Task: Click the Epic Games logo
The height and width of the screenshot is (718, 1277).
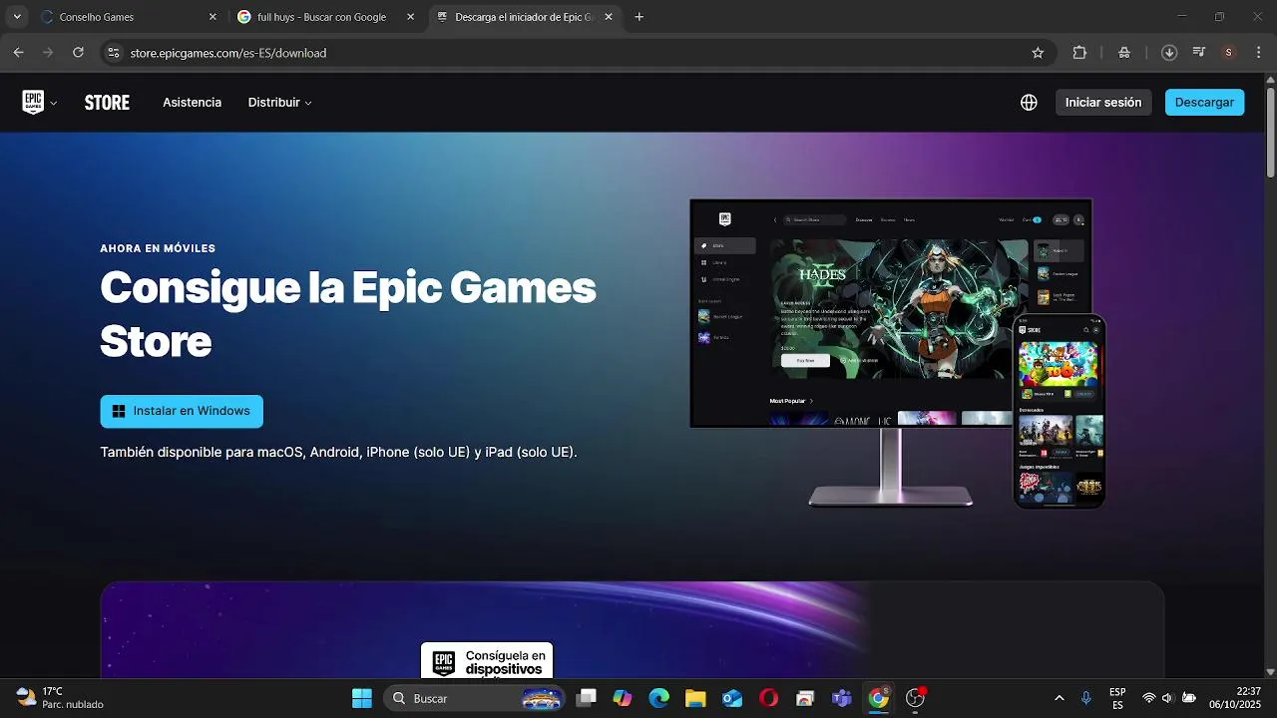Action: pyautogui.click(x=33, y=102)
